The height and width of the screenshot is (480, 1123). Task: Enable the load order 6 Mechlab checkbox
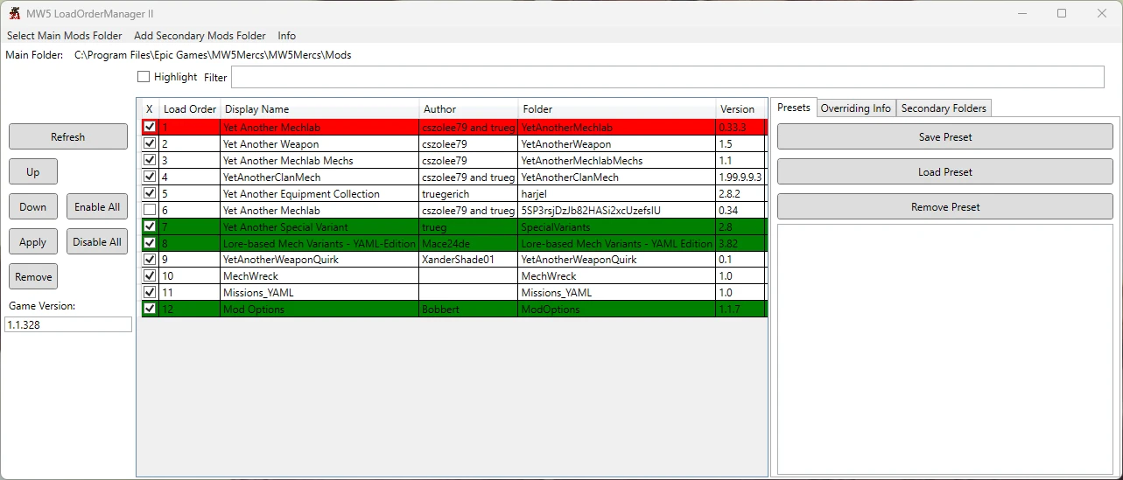coord(150,210)
